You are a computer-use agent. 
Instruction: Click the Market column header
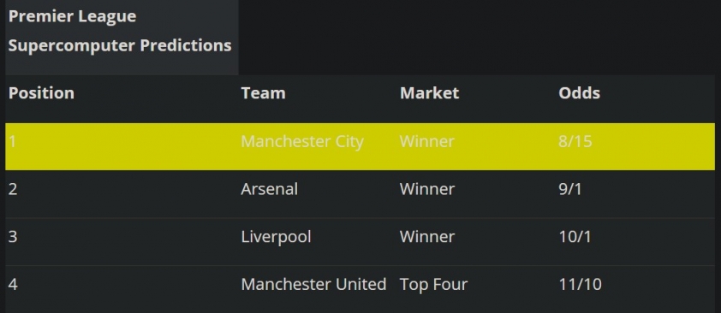[x=429, y=93]
